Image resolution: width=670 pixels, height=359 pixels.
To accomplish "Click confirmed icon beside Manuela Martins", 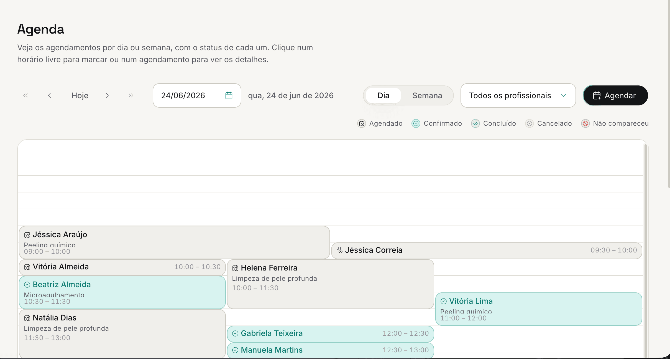I will coord(235,350).
